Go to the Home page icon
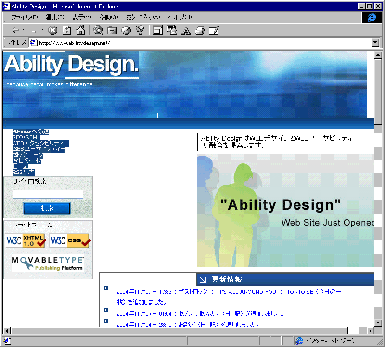The image size is (385, 347). (80, 30)
